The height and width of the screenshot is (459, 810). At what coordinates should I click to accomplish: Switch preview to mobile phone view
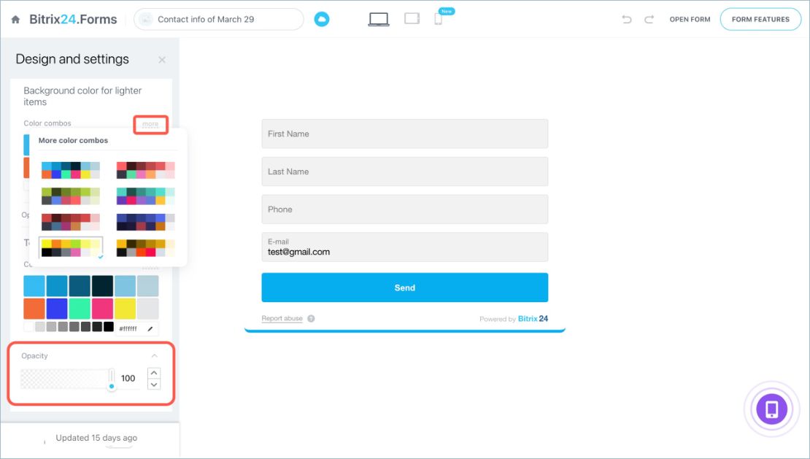point(438,19)
